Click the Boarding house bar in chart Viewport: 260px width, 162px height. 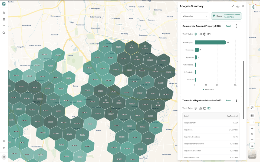(210, 42)
